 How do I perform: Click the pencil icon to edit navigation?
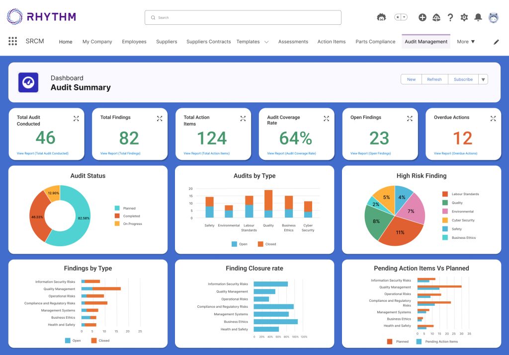click(x=496, y=42)
